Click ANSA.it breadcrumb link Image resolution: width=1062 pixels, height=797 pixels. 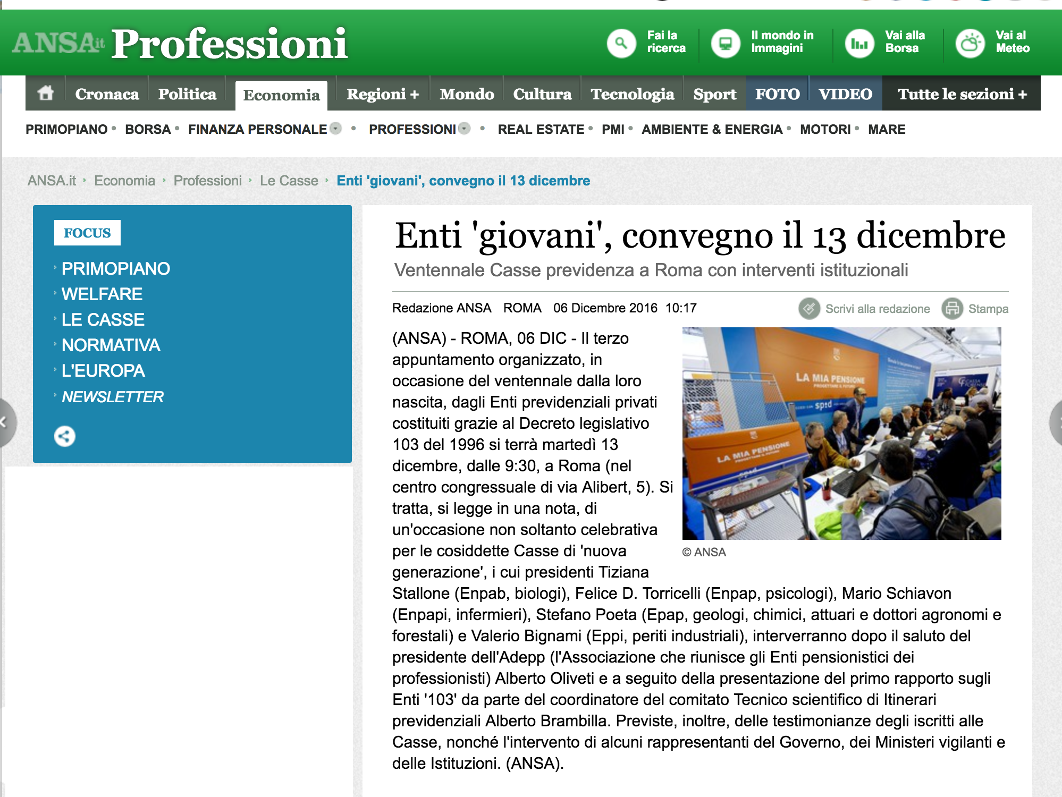click(52, 181)
